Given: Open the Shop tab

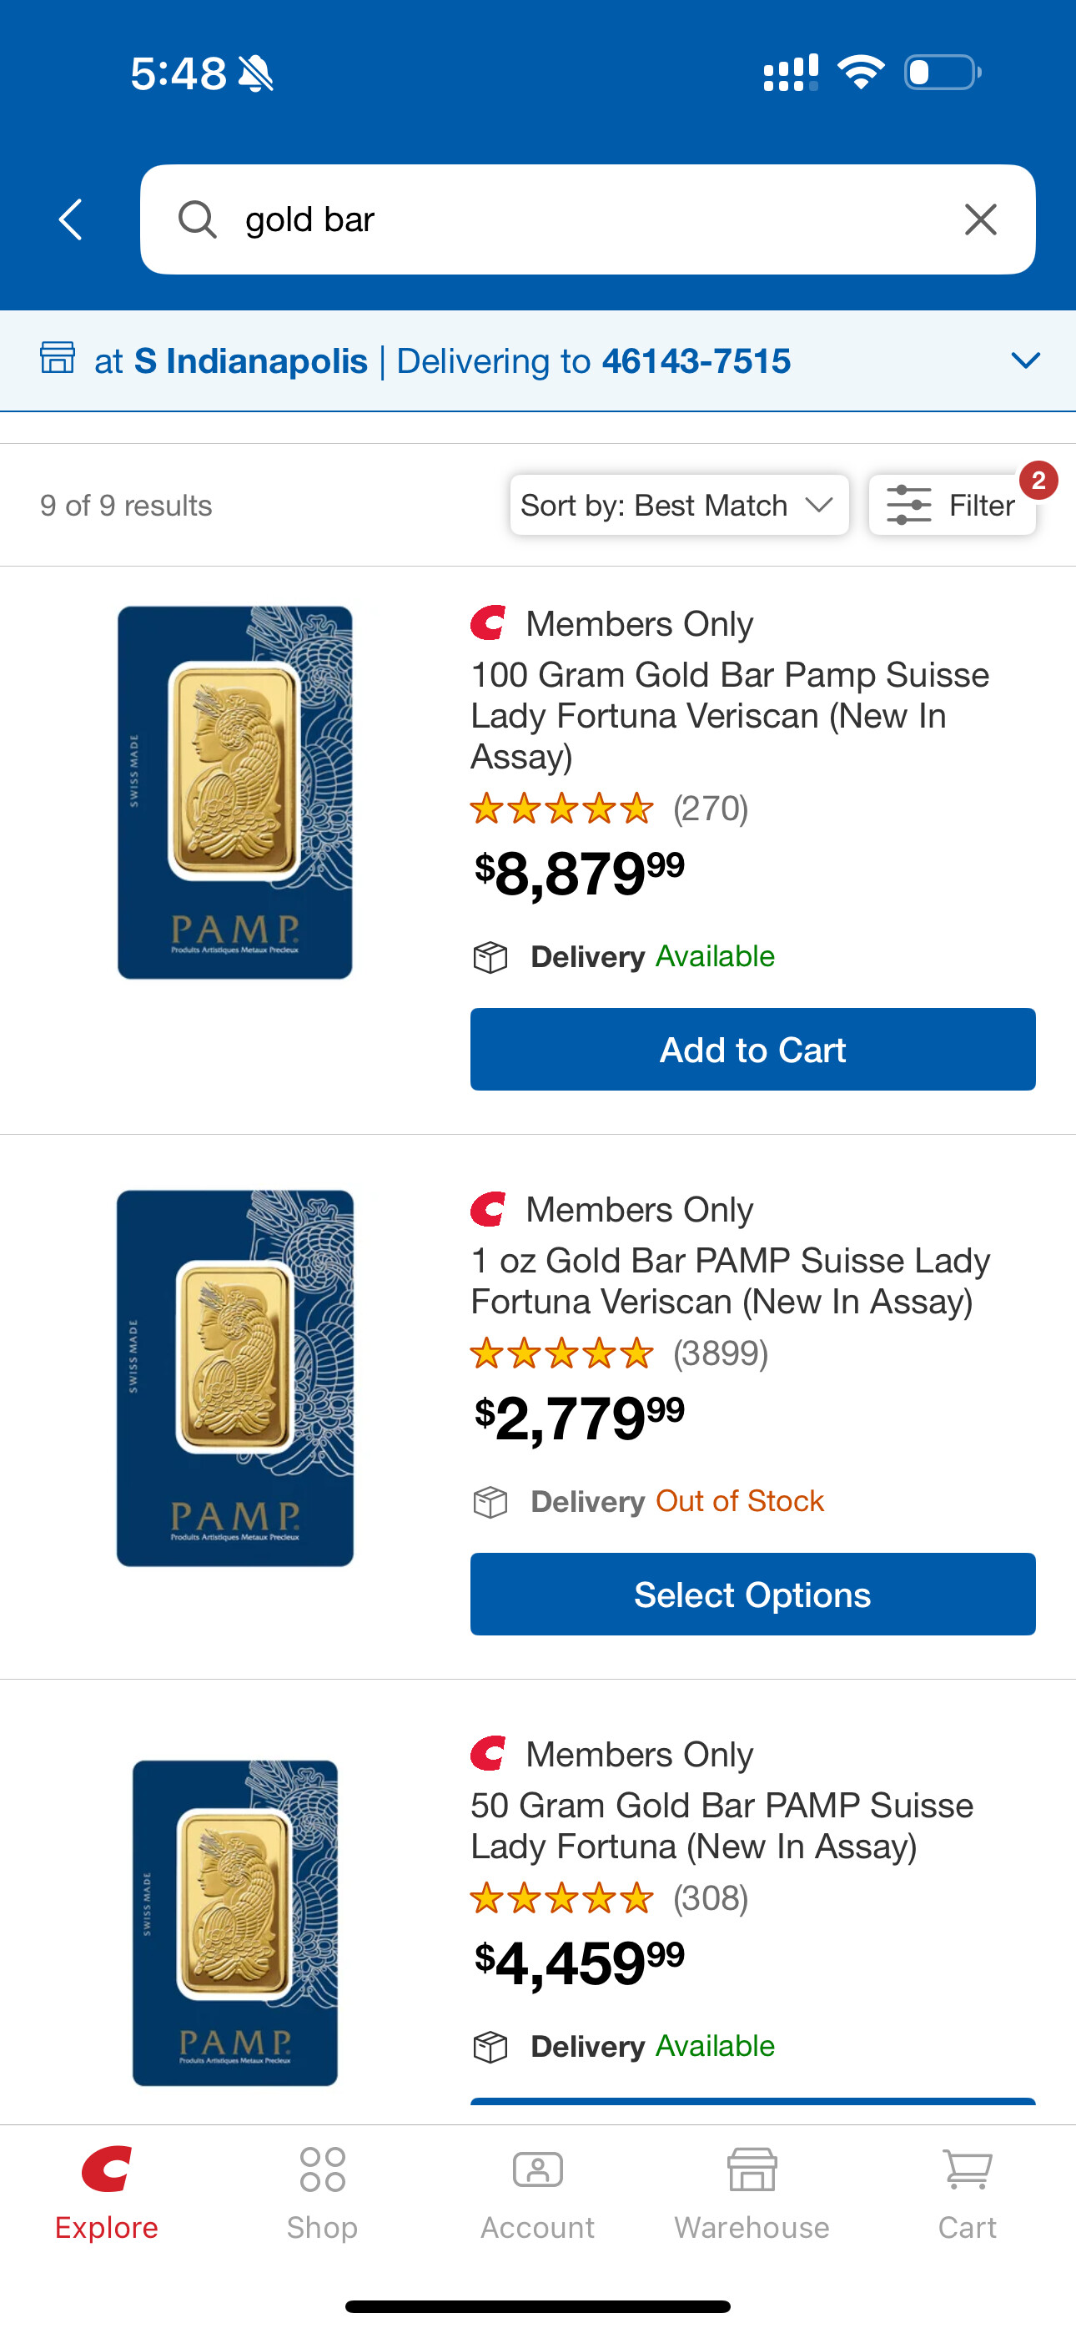Looking at the screenshot, I should coord(323,2192).
